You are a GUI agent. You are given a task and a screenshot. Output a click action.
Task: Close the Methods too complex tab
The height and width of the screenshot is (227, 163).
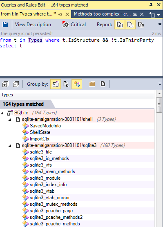point(142,14)
